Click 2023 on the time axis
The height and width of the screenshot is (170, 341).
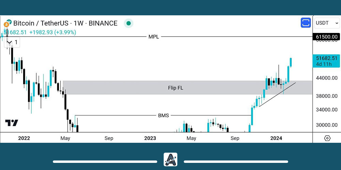tap(150, 138)
